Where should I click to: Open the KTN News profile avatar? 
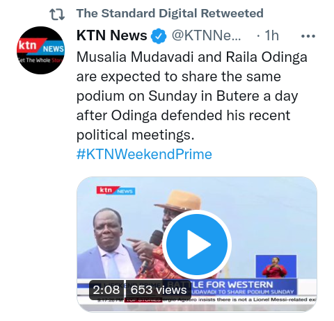pyautogui.click(x=40, y=50)
